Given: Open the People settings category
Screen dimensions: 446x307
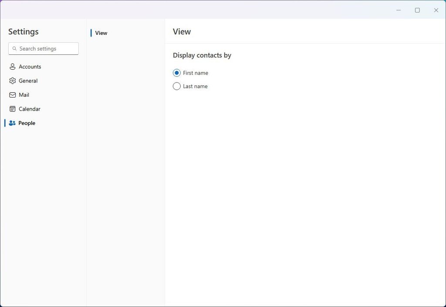Looking at the screenshot, I should point(43,123).
